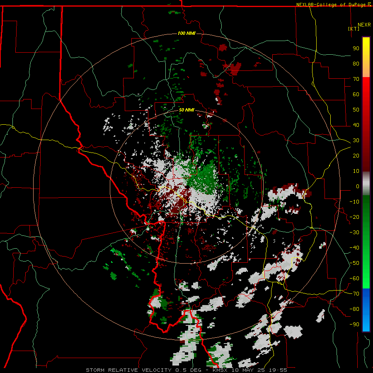This screenshot has height=373, width=373.
Task: Click the 70 value on velocity scale
Action: [x=356, y=79]
